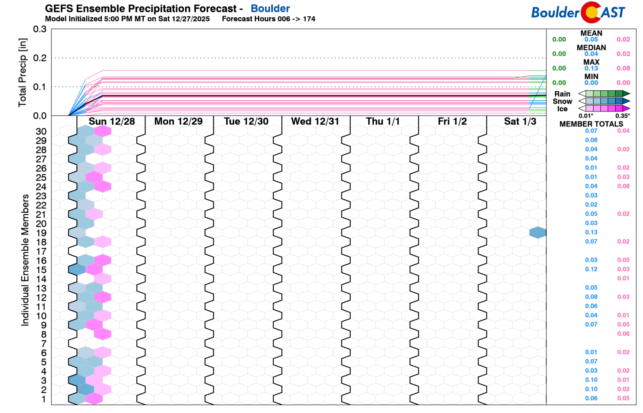
Task: Click the blue Boulder location title
Action: pyautogui.click(x=270, y=8)
